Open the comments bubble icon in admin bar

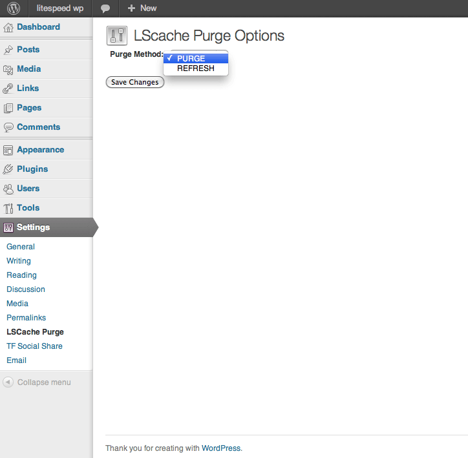coord(105,8)
